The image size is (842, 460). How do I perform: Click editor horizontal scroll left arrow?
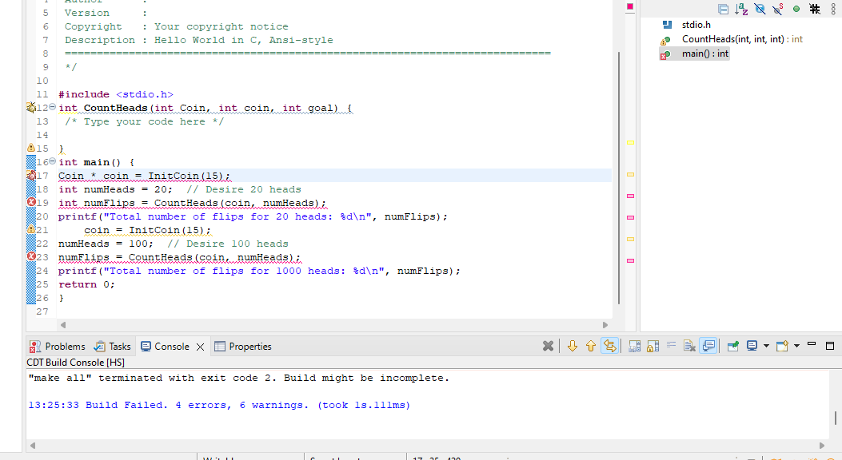(x=63, y=325)
